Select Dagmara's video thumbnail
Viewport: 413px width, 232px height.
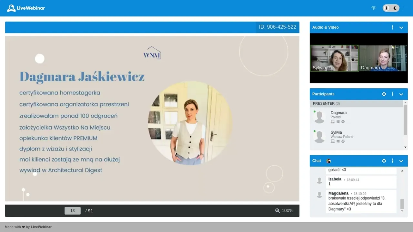(383, 58)
